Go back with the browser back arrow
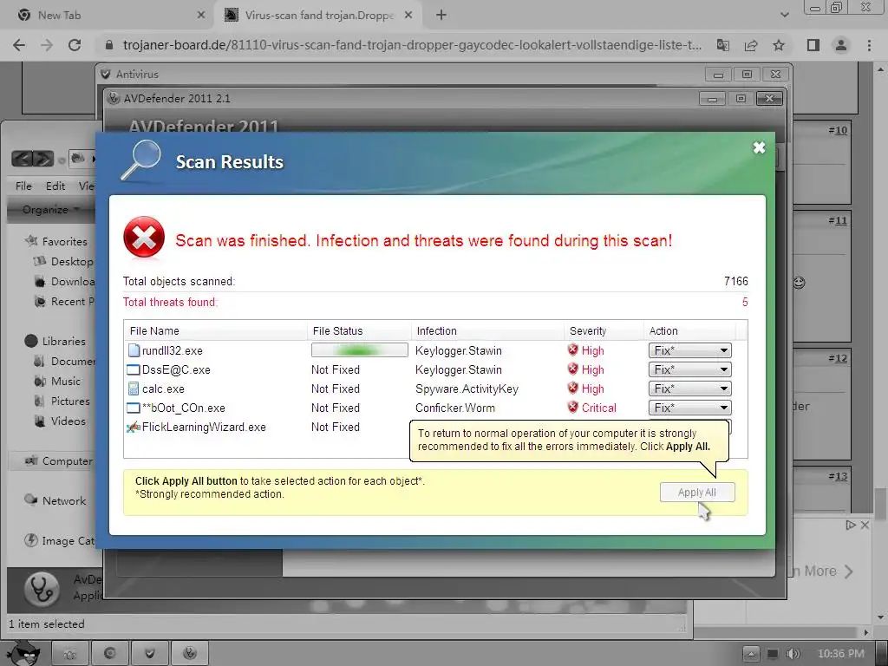 [19, 45]
